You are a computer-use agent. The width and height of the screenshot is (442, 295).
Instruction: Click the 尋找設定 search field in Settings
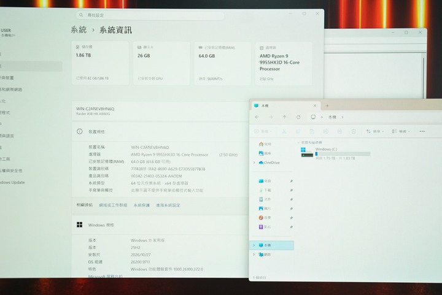150,15
